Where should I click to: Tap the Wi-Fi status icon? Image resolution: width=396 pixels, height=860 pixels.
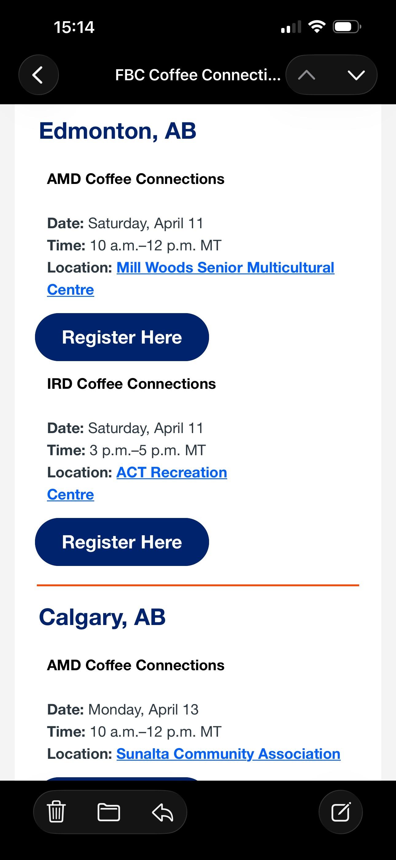317,27
